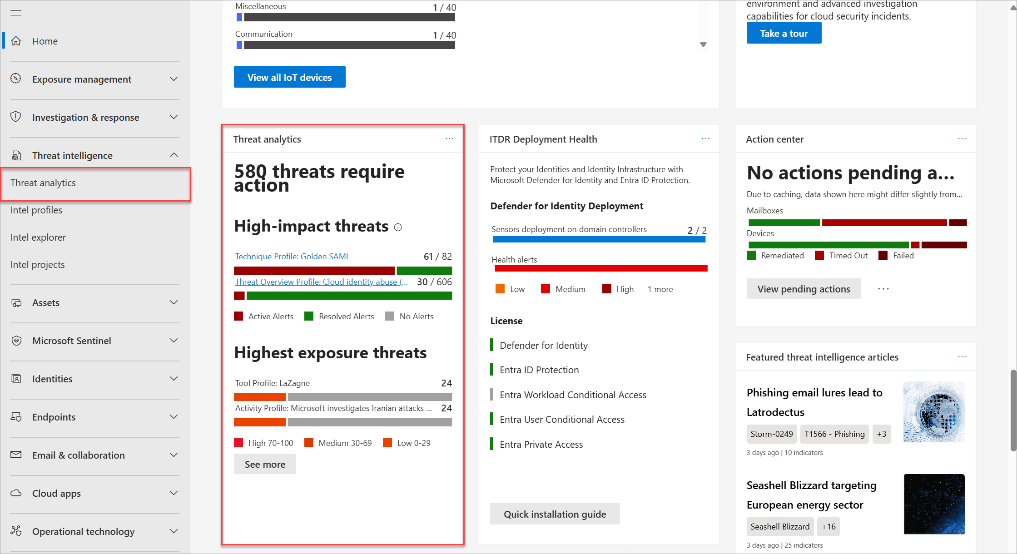Select Intel explorer in the sidebar
This screenshot has height=554, width=1017.
38,237
